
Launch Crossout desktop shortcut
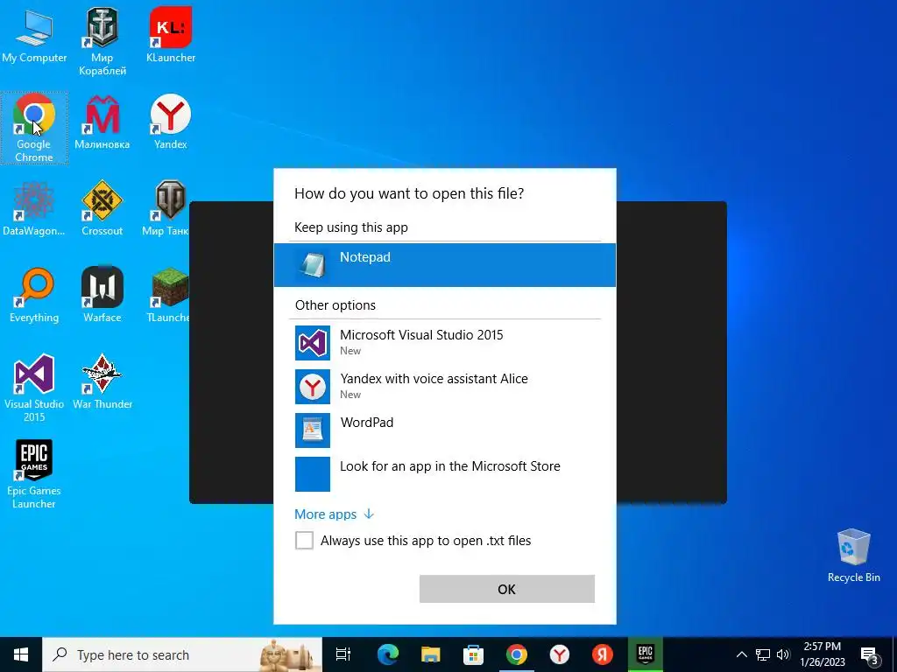(x=102, y=209)
